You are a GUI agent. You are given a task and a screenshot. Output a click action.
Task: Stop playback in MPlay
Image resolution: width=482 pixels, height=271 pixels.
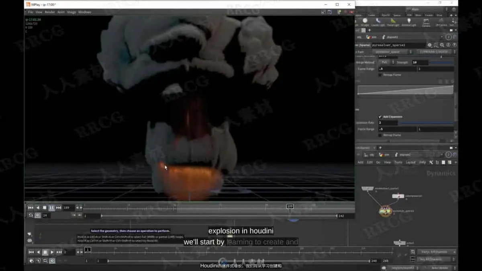click(x=45, y=208)
